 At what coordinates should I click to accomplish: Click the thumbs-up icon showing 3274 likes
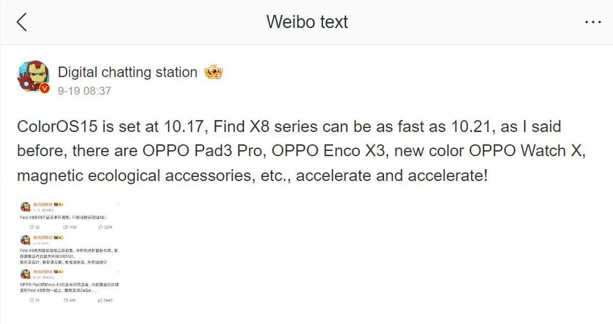click(100, 227)
